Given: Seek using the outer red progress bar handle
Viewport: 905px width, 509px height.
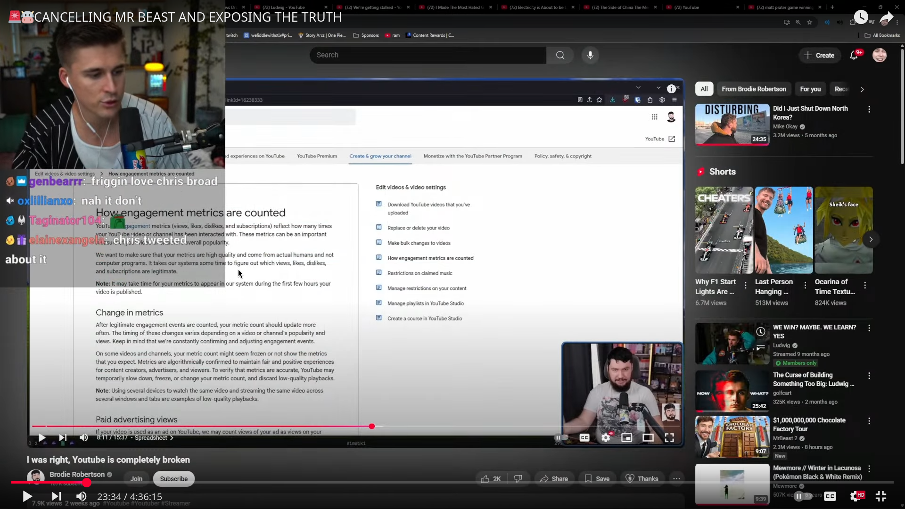Looking at the screenshot, I should pyautogui.click(x=87, y=482).
